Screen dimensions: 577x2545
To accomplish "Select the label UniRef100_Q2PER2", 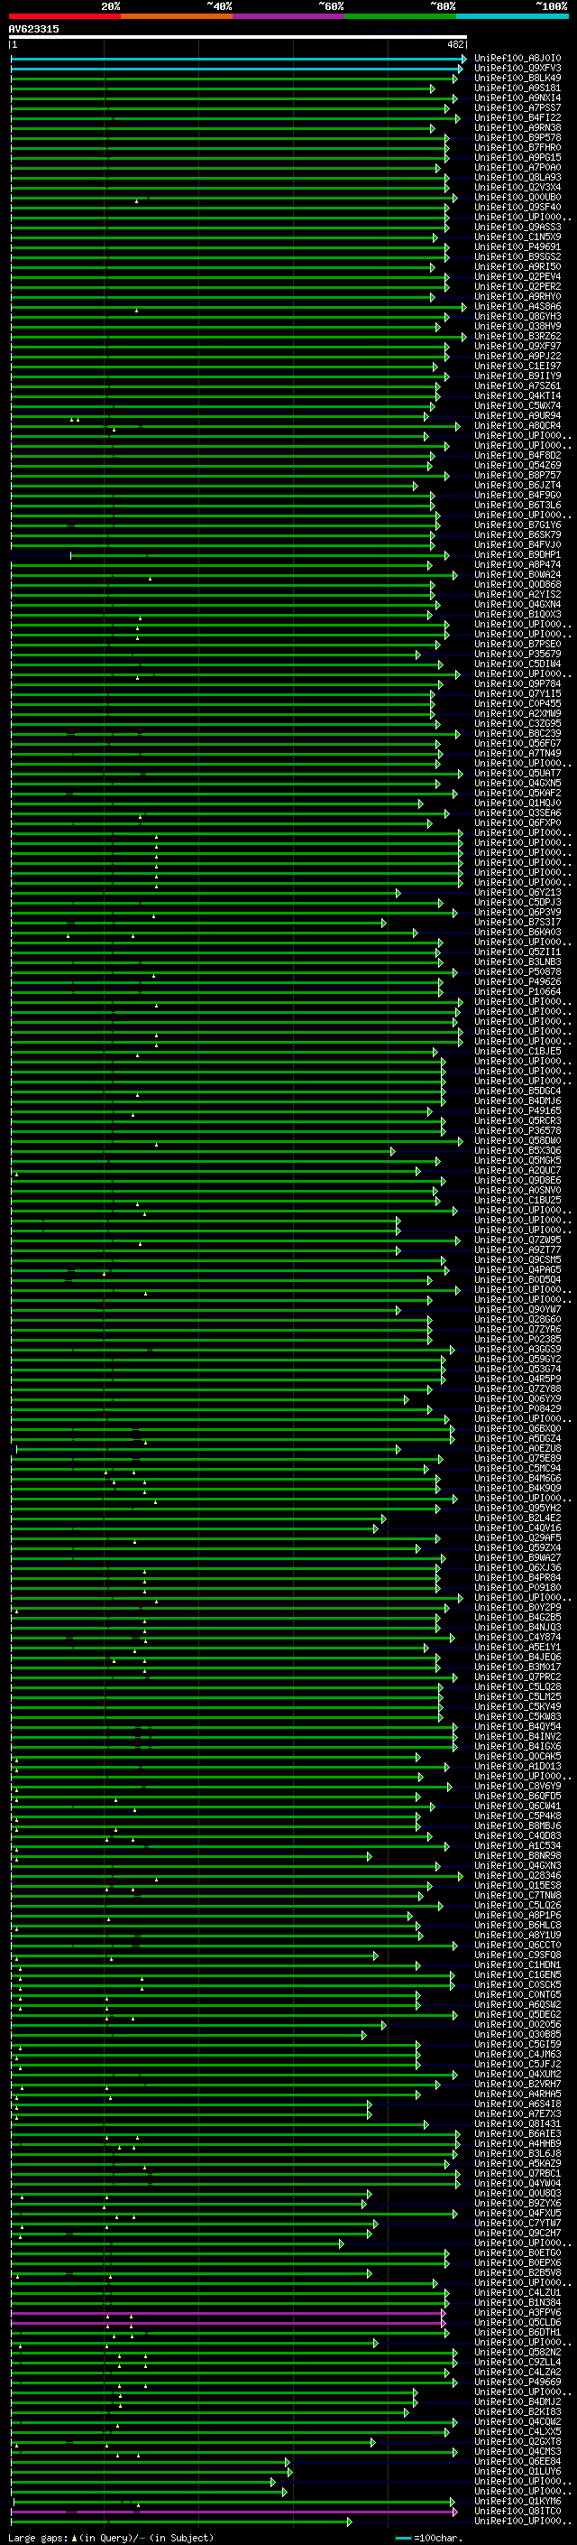I will pyautogui.click(x=517, y=286).
